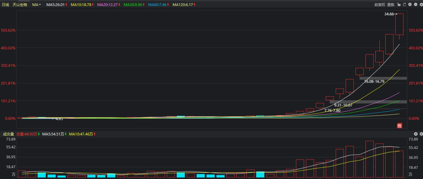The image size is (423, 179).
Task: Toggle the MA10:18.78 line label
Action: tap(82, 5)
